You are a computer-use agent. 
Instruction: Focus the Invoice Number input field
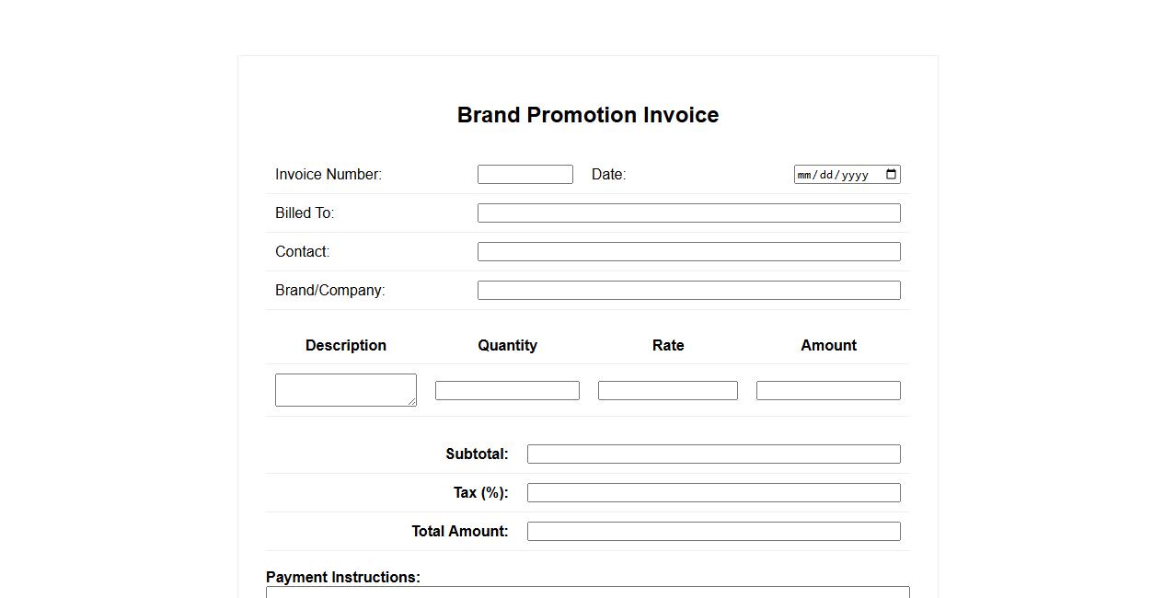click(525, 175)
